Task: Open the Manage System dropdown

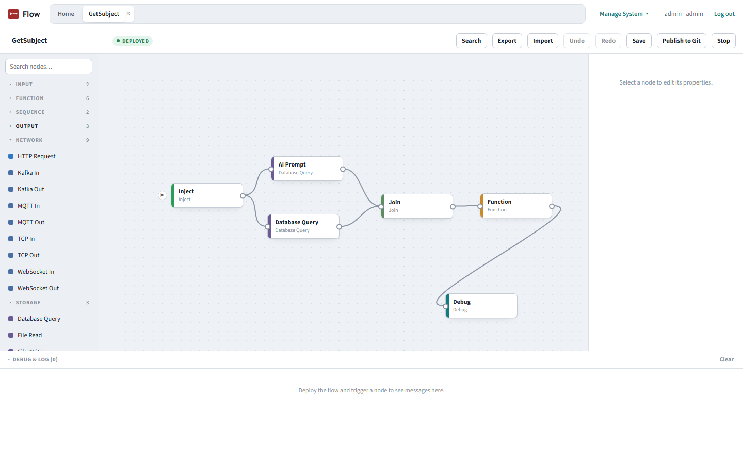Action: coord(624,14)
